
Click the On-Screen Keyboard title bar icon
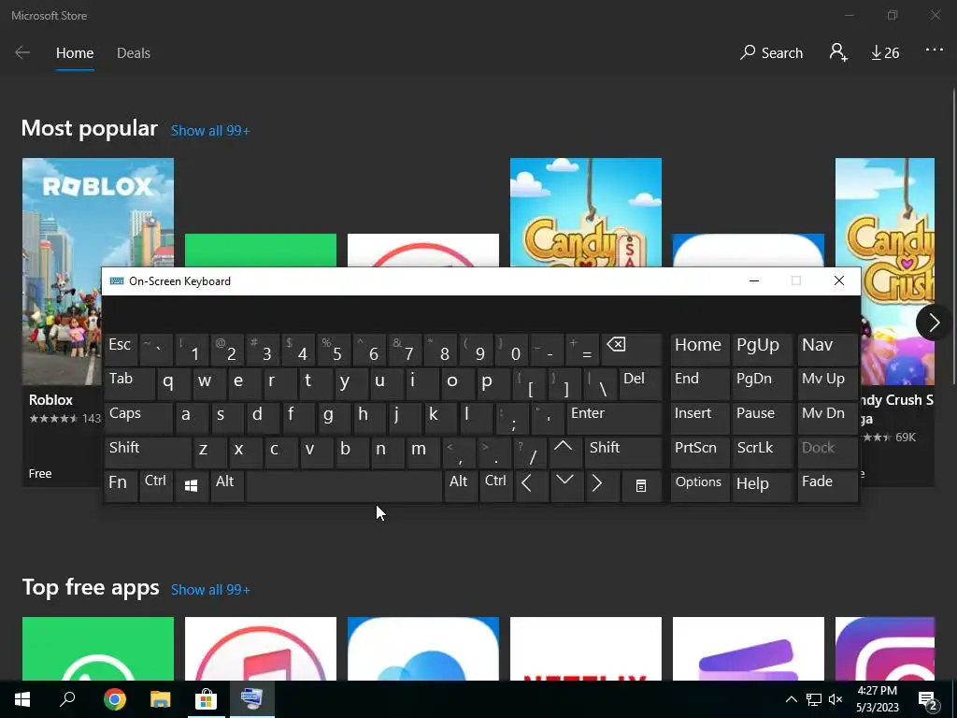(x=117, y=280)
